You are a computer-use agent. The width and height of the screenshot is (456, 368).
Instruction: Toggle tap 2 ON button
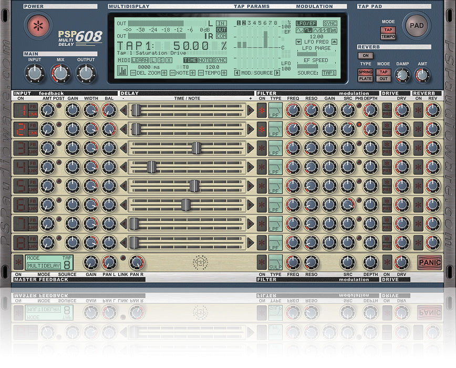coord(21,129)
